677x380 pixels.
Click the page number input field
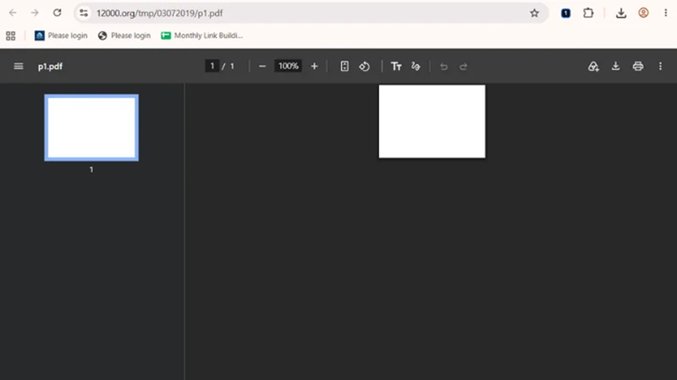[212, 66]
